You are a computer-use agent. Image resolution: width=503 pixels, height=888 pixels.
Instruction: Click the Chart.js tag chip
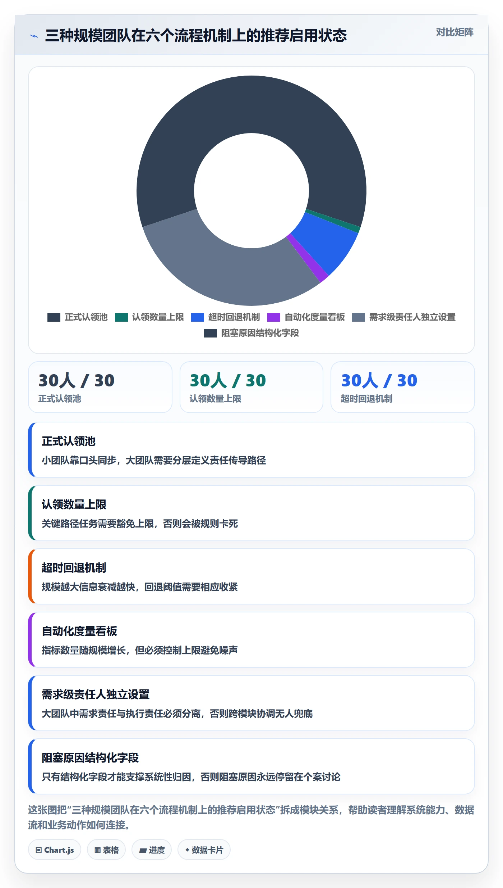click(55, 850)
